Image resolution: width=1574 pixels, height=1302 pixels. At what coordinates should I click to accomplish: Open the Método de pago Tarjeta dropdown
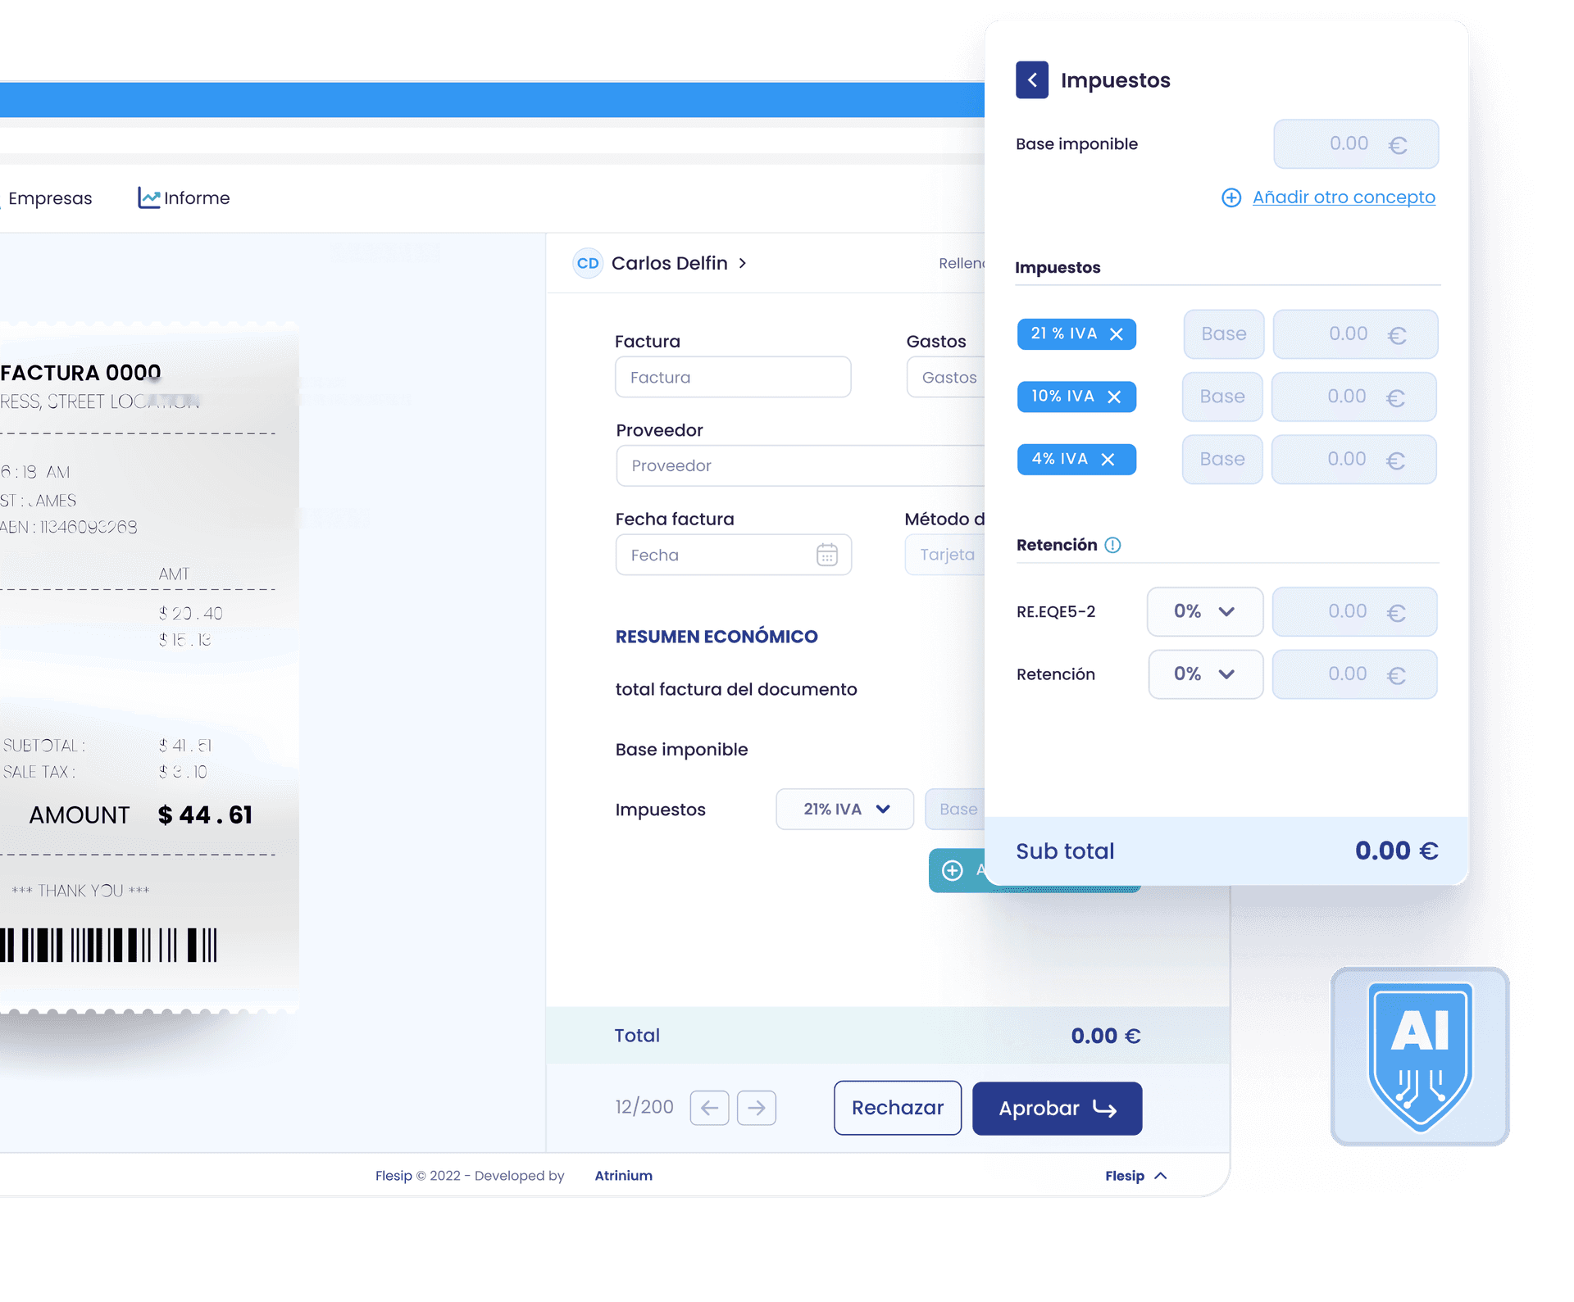pos(945,555)
